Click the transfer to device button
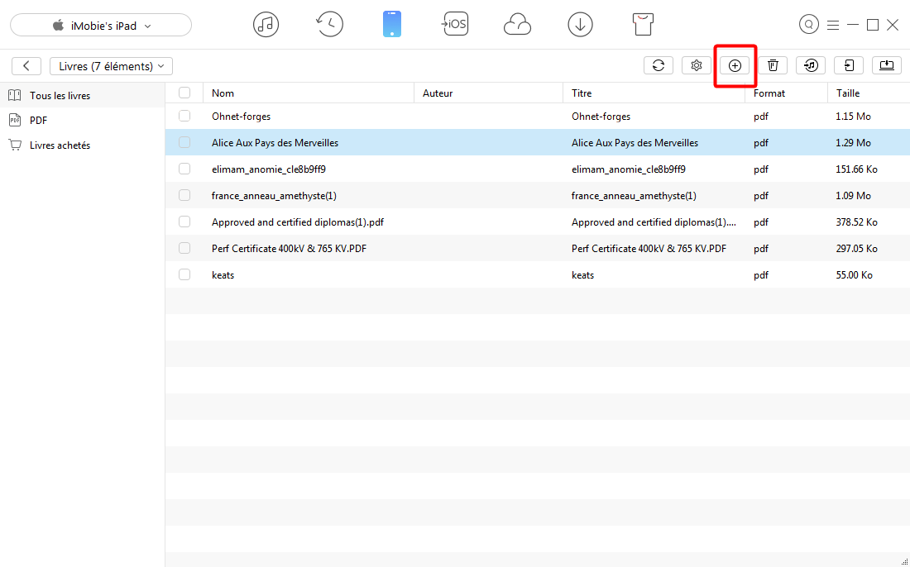Image resolution: width=910 pixels, height=567 pixels. tap(849, 65)
